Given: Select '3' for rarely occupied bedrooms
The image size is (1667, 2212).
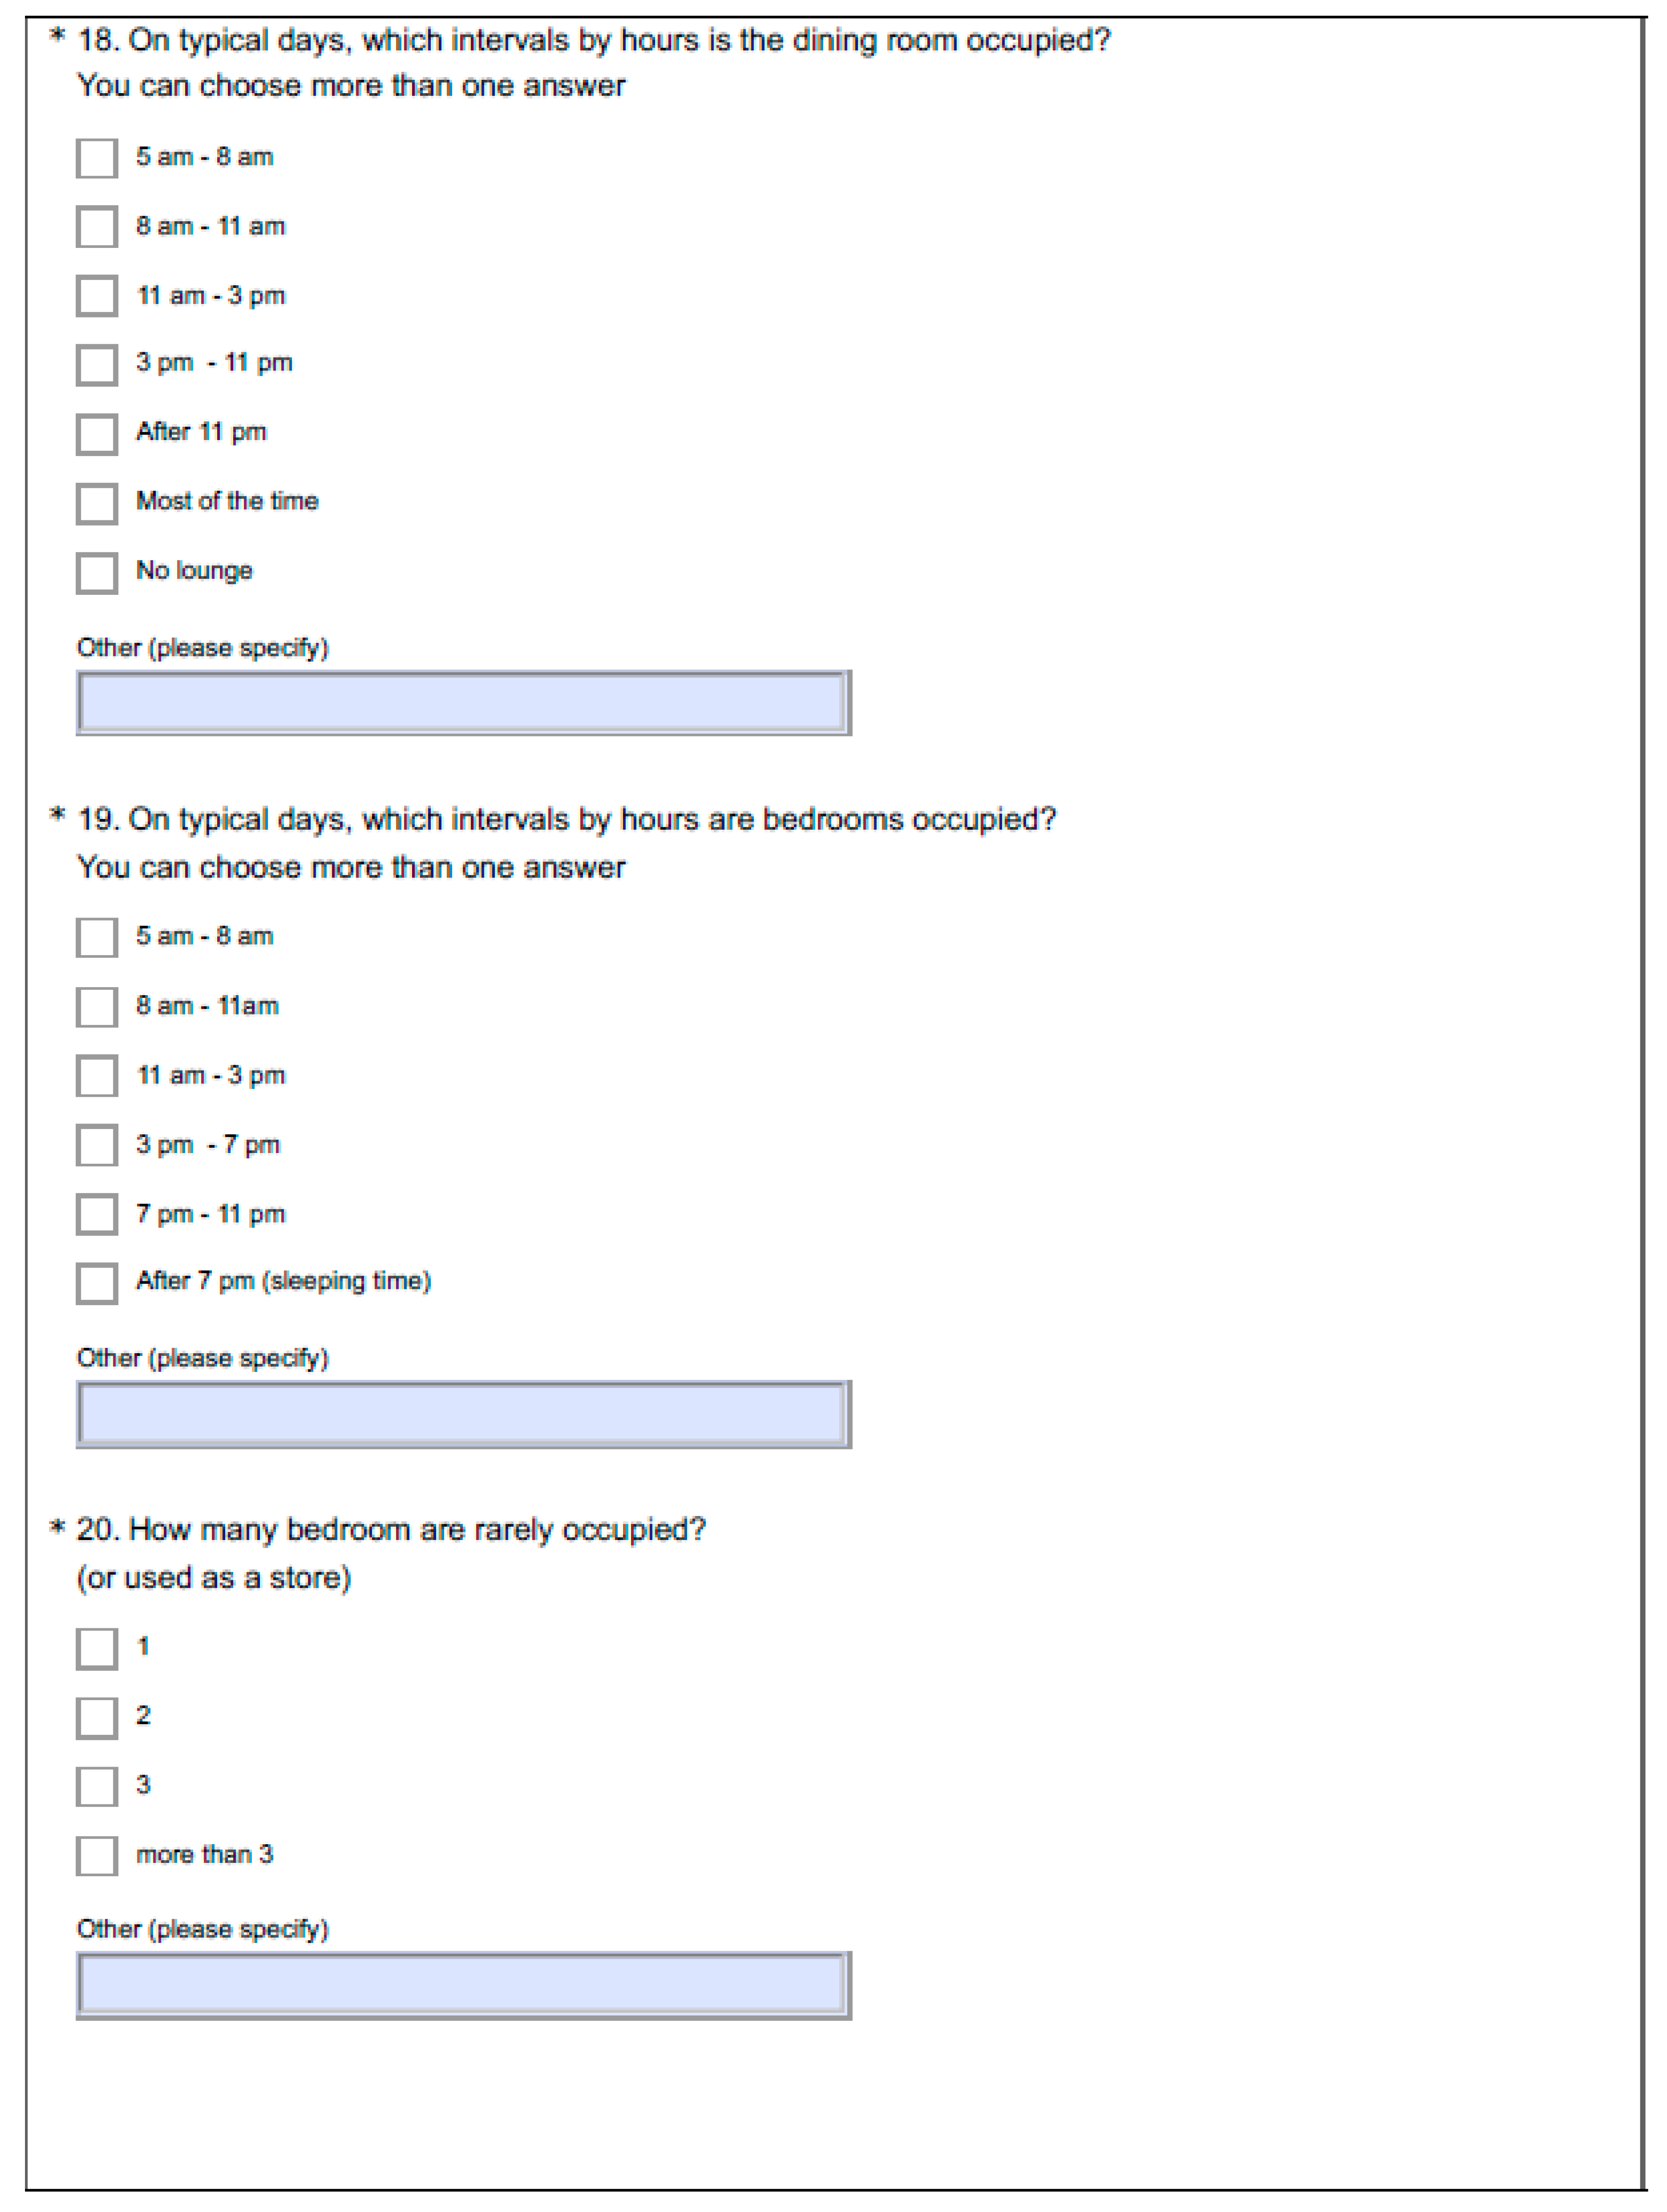Looking at the screenshot, I should click(97, 1787).
